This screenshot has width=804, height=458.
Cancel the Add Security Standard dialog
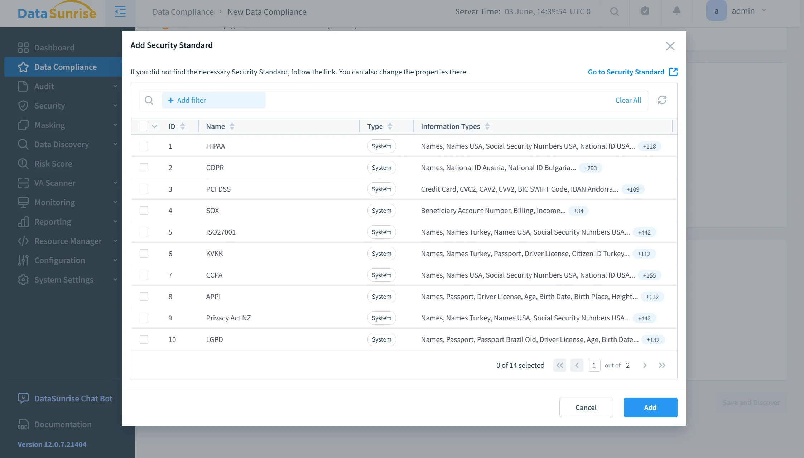[586, 408]
